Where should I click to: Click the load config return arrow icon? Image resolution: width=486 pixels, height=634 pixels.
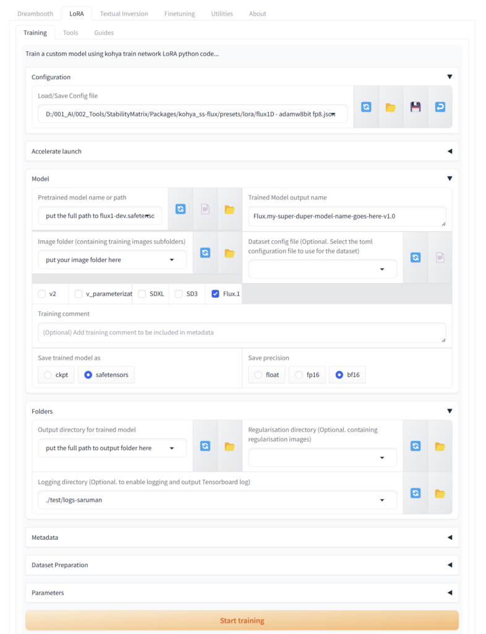pyautogui.click(x=440, y=107)
